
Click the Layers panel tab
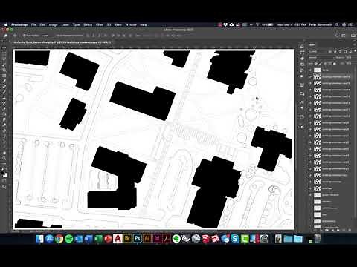click(x=312, y=44)
